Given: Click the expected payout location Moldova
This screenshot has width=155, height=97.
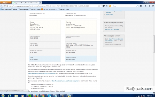Looking at the screenshot, I should (69, 38).
